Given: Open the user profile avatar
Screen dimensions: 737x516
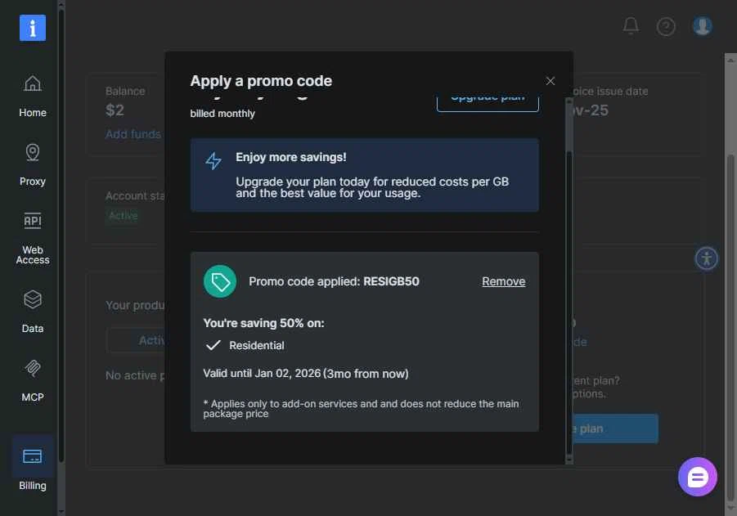Looking at the screenshot, I should click(702, 26).
